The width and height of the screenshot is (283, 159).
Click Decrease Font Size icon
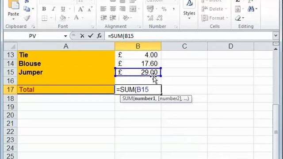tap(90, 9)
